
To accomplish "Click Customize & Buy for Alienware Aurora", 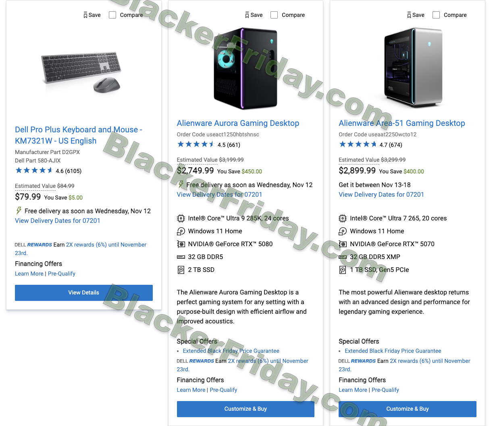I will 245,409.
